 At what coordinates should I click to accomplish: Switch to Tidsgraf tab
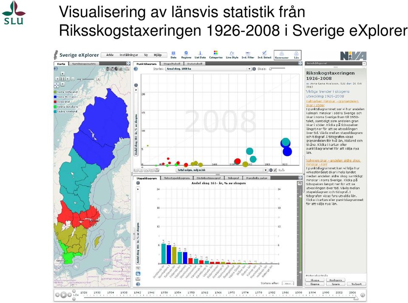(233, 178)
